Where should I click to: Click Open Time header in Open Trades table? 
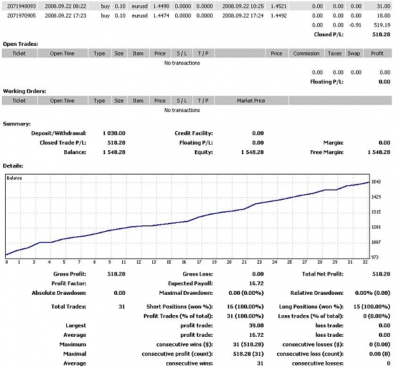tap(62, 53)
